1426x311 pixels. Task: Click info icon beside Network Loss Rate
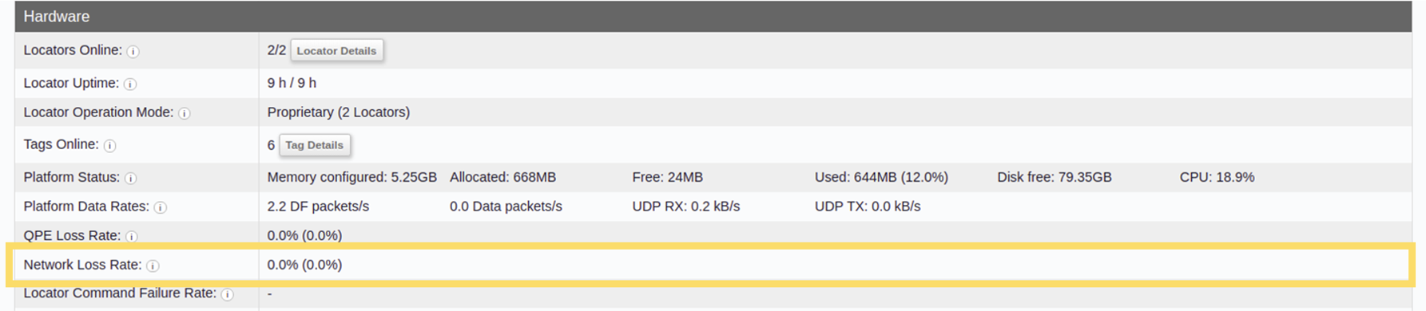(x=153, y=266)
